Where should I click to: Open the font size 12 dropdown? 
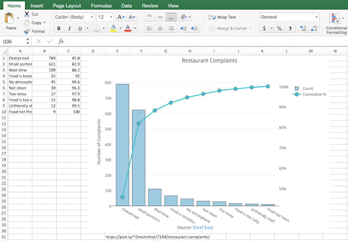click(111, 17)
